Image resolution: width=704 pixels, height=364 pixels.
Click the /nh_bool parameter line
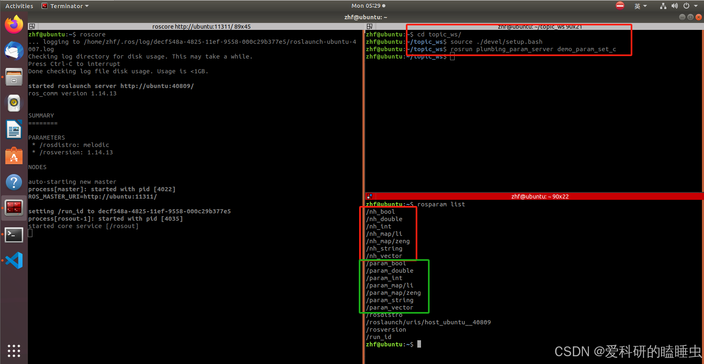tap(380, 212)
